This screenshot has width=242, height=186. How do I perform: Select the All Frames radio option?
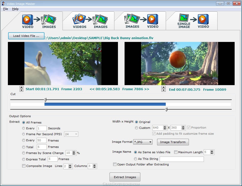24,122
